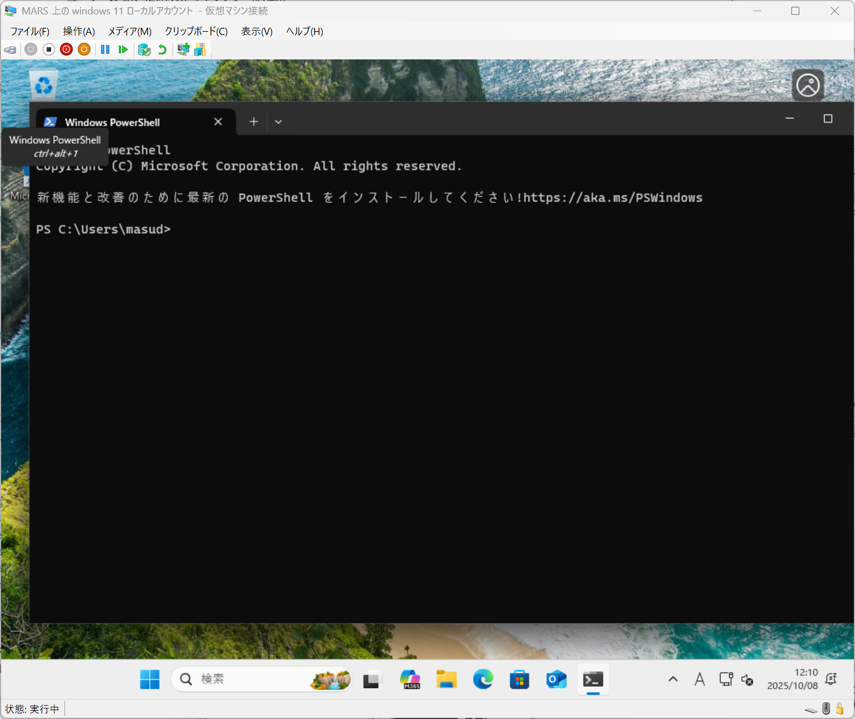Select the Windows PowerShell tab

(x=122, y=122)
